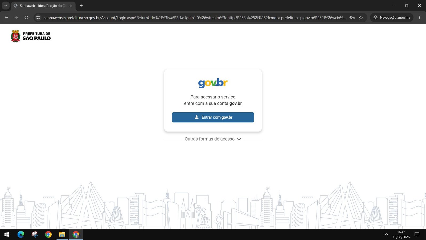Click the address bar URL field

195,18
